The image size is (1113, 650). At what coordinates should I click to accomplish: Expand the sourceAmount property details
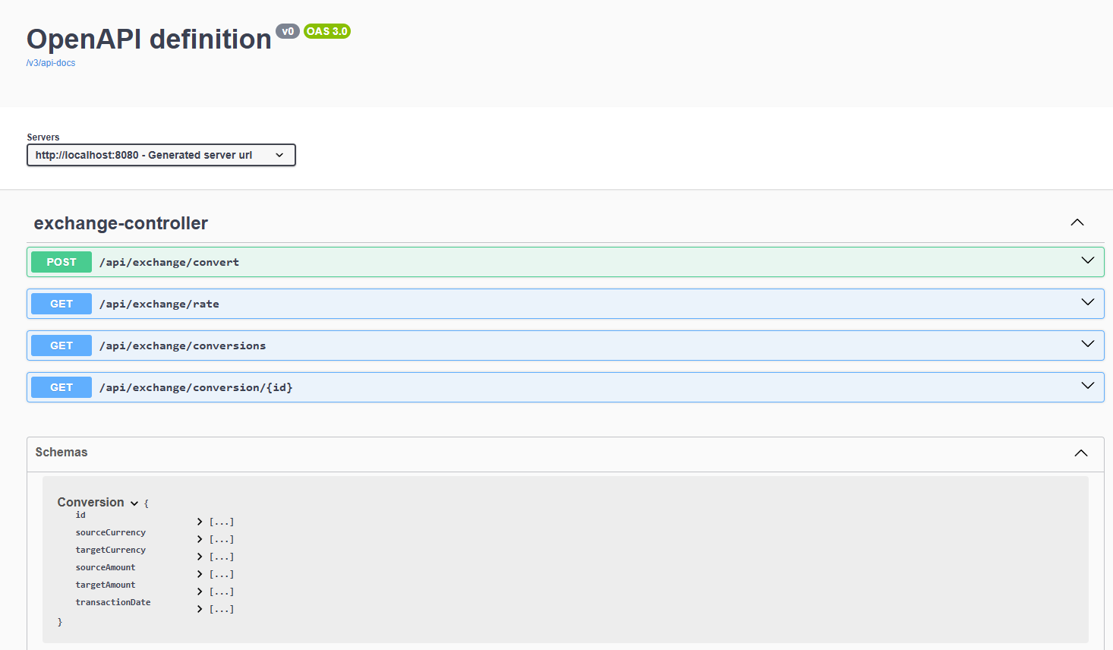(200, 574)
